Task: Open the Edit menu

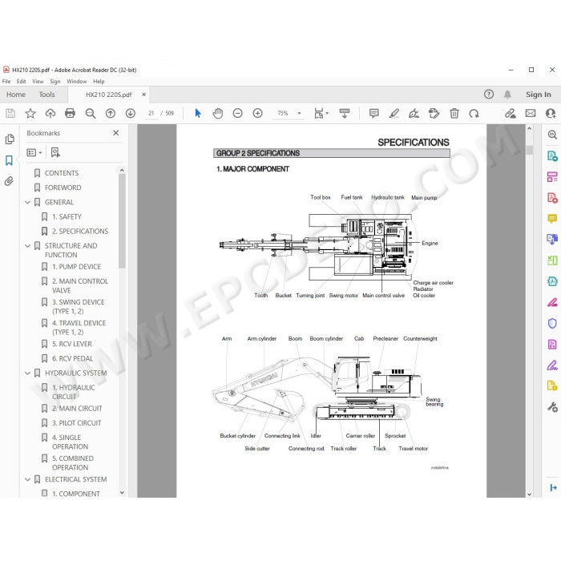Action: click(x=21, y=81)
